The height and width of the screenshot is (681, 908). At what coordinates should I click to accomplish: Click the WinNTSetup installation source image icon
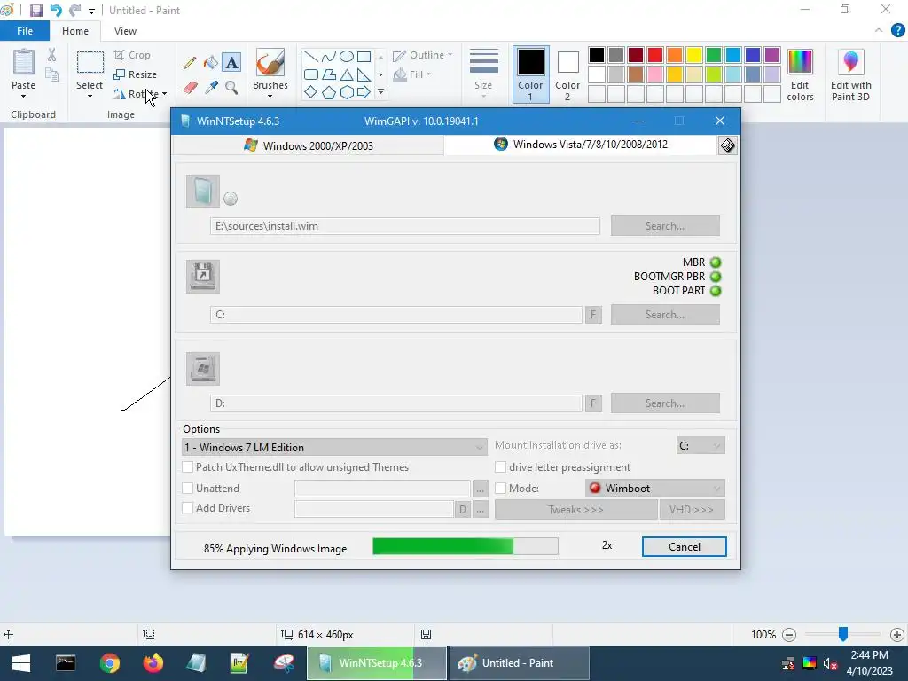(x=203, y=192)
